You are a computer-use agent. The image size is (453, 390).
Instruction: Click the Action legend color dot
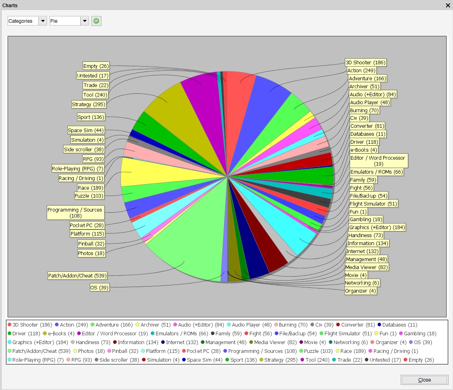click(x=57, y=325)
